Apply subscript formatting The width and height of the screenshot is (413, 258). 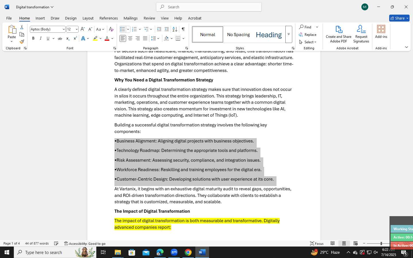point(68,38)
